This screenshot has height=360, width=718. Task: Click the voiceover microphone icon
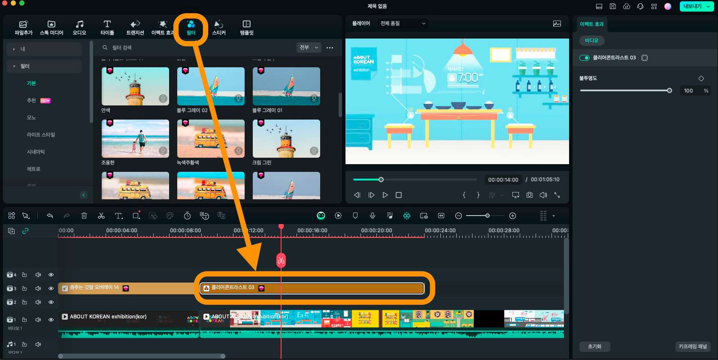pos(373,216)
